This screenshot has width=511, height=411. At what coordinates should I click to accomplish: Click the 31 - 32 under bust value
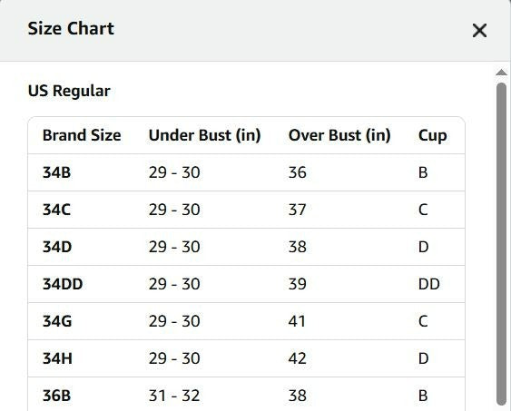click(x=174, y=396)
